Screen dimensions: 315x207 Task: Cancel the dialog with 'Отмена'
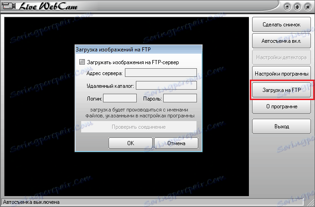click(x=176, y=143)
